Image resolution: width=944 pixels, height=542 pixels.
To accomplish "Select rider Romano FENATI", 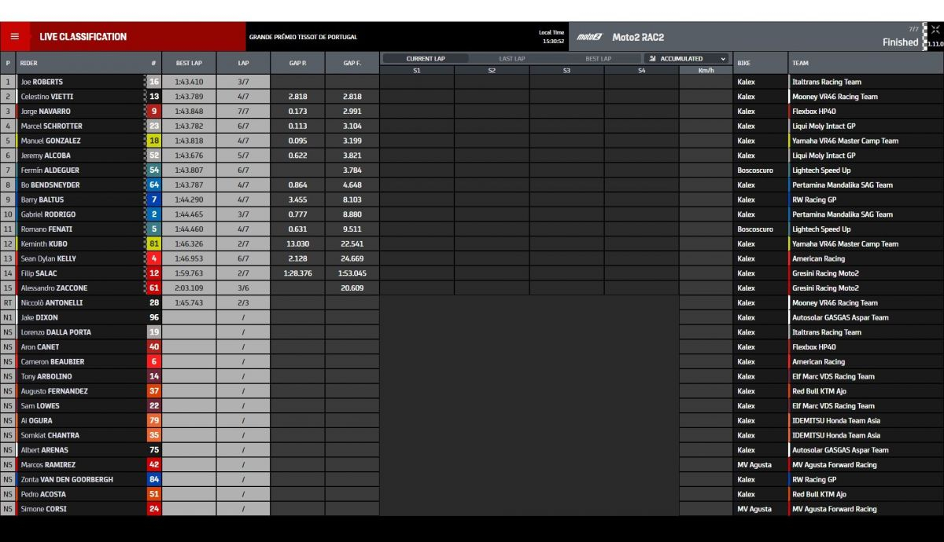I will click(x=46, y=229).
